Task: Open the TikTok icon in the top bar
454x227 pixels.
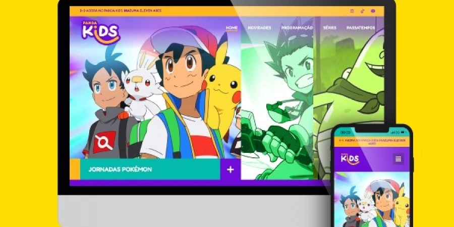Action: [362, 11]
